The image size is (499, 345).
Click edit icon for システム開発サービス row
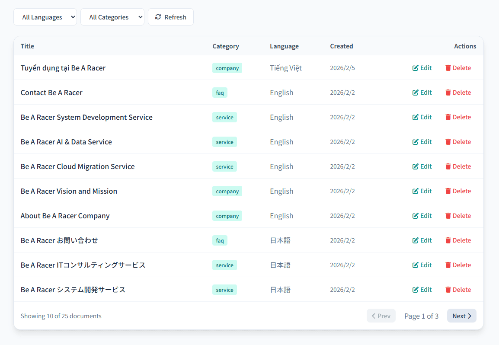tap(415, 290)
